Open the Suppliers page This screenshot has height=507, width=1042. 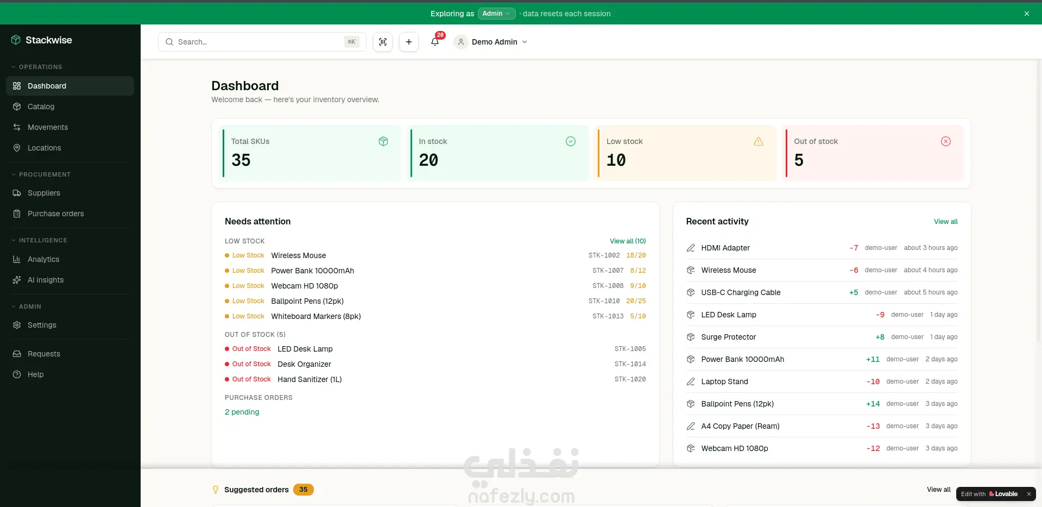[70, 193]
